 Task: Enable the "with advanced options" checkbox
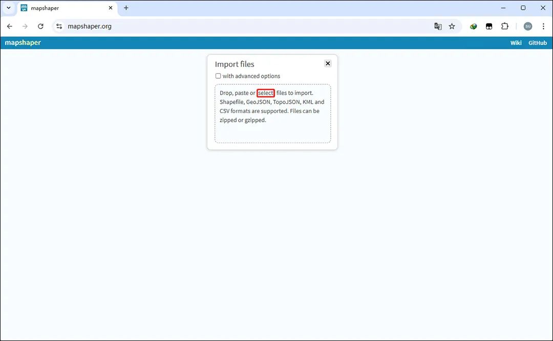tap(218, 76)
